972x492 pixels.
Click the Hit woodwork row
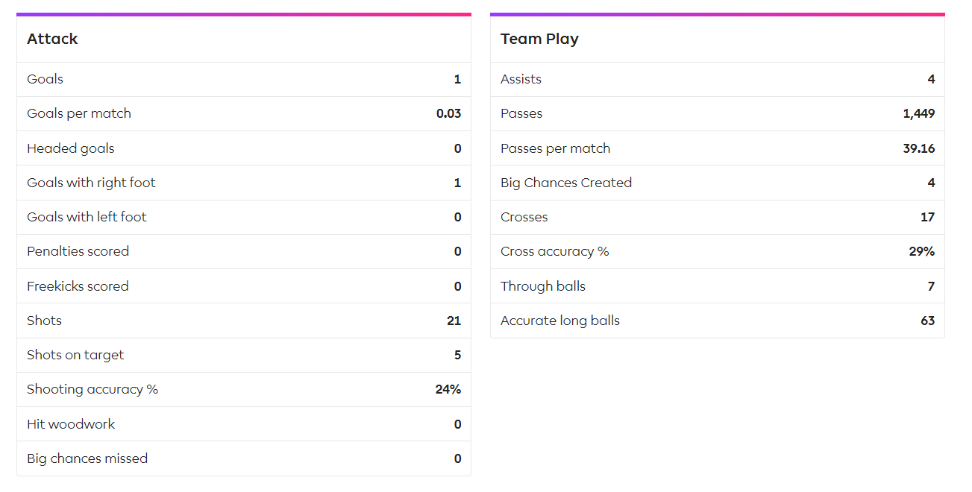[244, 424]
